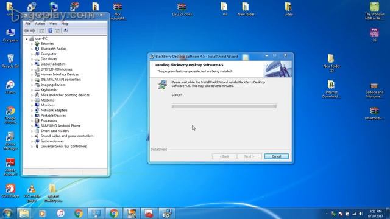Click the Keyboards category icon
Viewport: 390px width, 219px height.
pos(37,90)
